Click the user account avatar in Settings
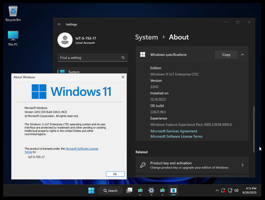This screenshot has height=200, width=265. pyautogui.click(x=65, y=40)
